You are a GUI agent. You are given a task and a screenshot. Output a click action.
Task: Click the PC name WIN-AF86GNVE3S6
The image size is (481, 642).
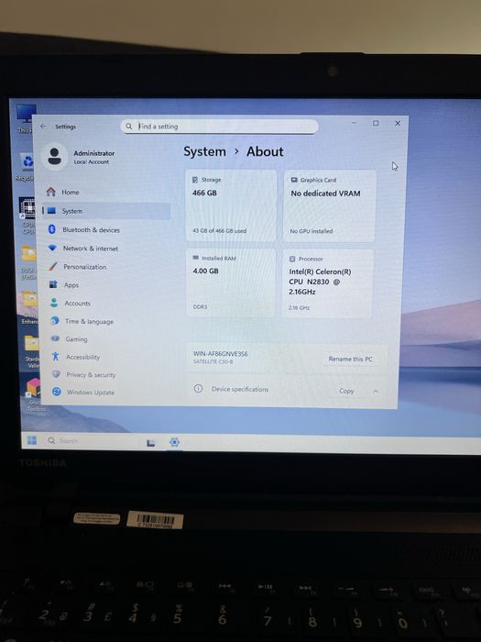pos(221,353)
